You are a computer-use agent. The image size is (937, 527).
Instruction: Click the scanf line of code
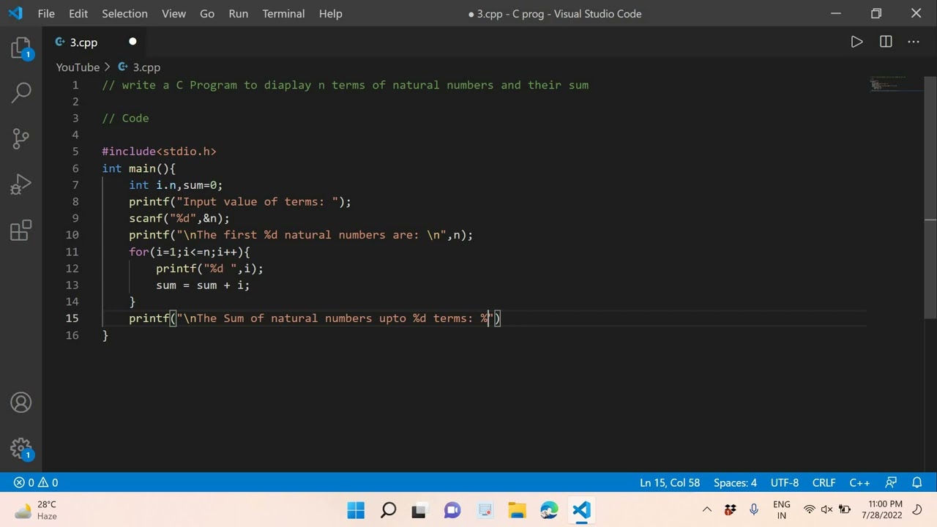click(179, 218)
